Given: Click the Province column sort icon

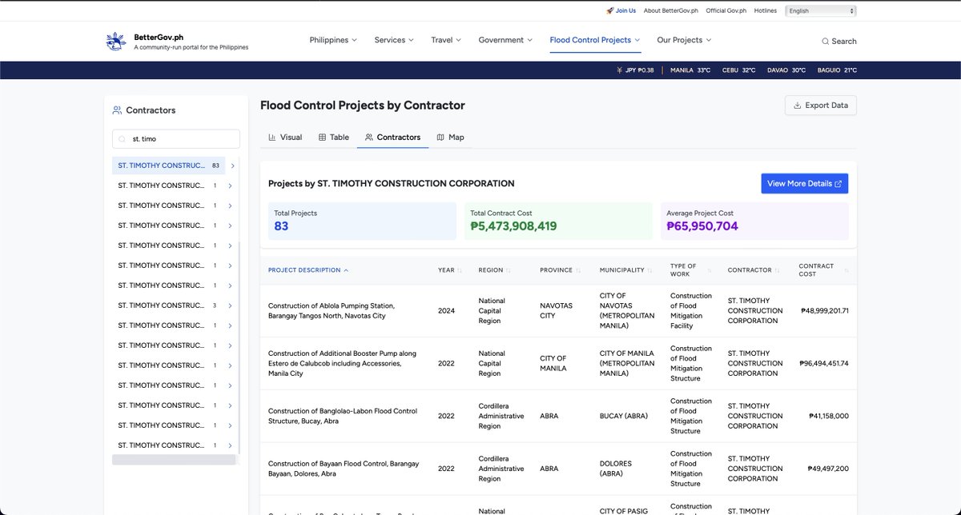Looking at the screenshot, I should pyautogui.click(x=578, y=270).
